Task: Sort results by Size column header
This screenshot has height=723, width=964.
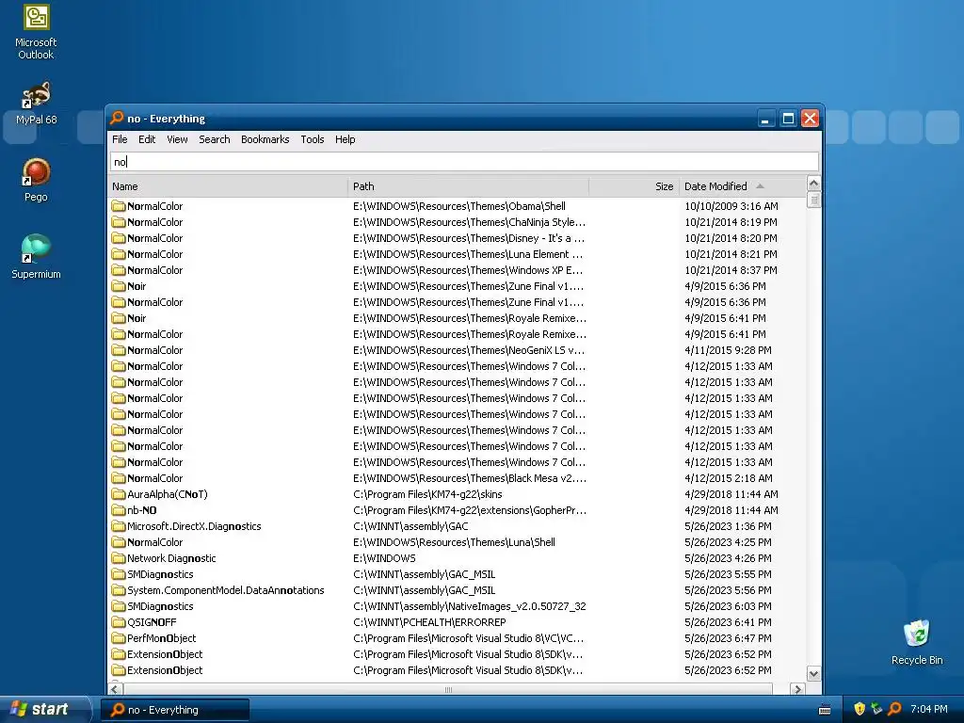Action: pos(634,186)
